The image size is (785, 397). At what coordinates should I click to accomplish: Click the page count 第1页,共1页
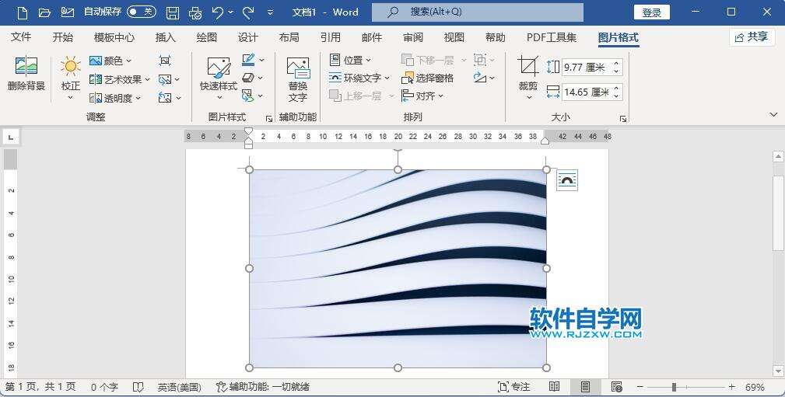pos(40,387)
